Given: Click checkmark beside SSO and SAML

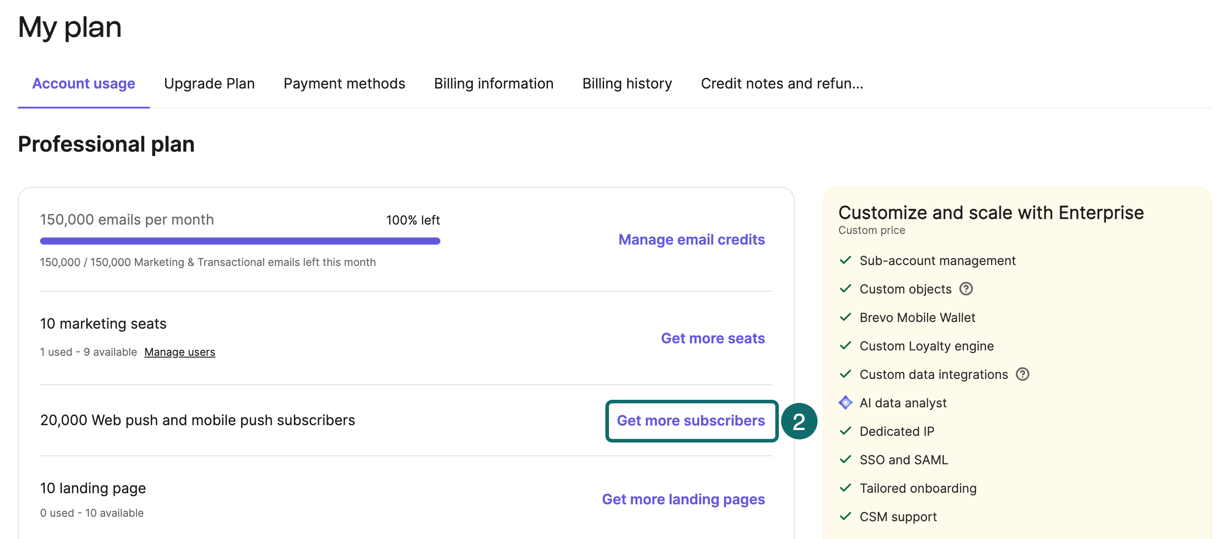Looking at the screenshot, I should coord(845,460).
